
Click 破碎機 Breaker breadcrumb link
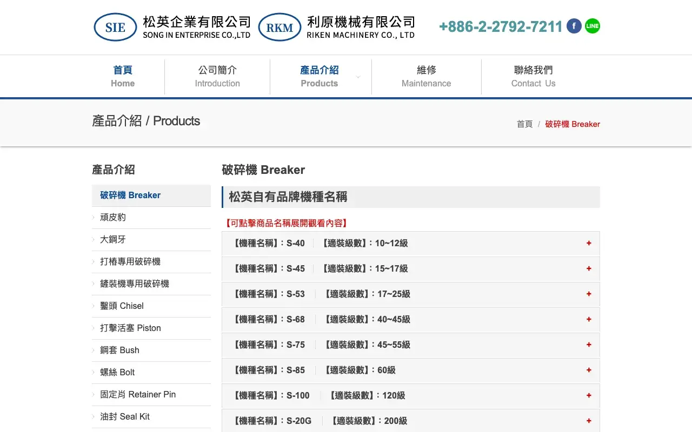tap(573, 124)
